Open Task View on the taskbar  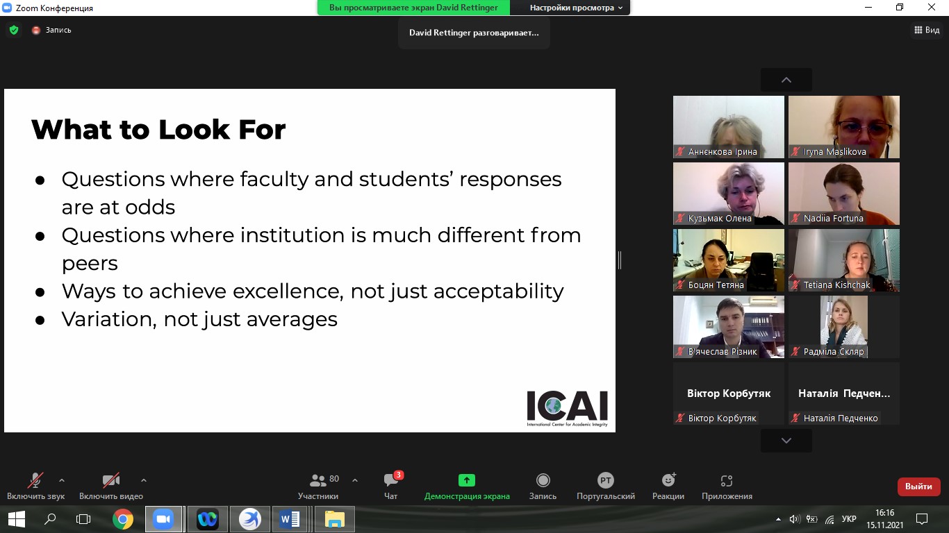(x=83, y=518)
